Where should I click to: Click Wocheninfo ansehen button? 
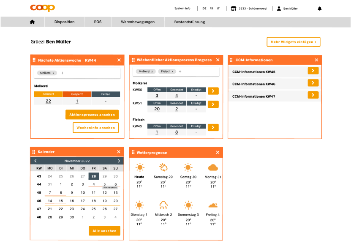95,128
